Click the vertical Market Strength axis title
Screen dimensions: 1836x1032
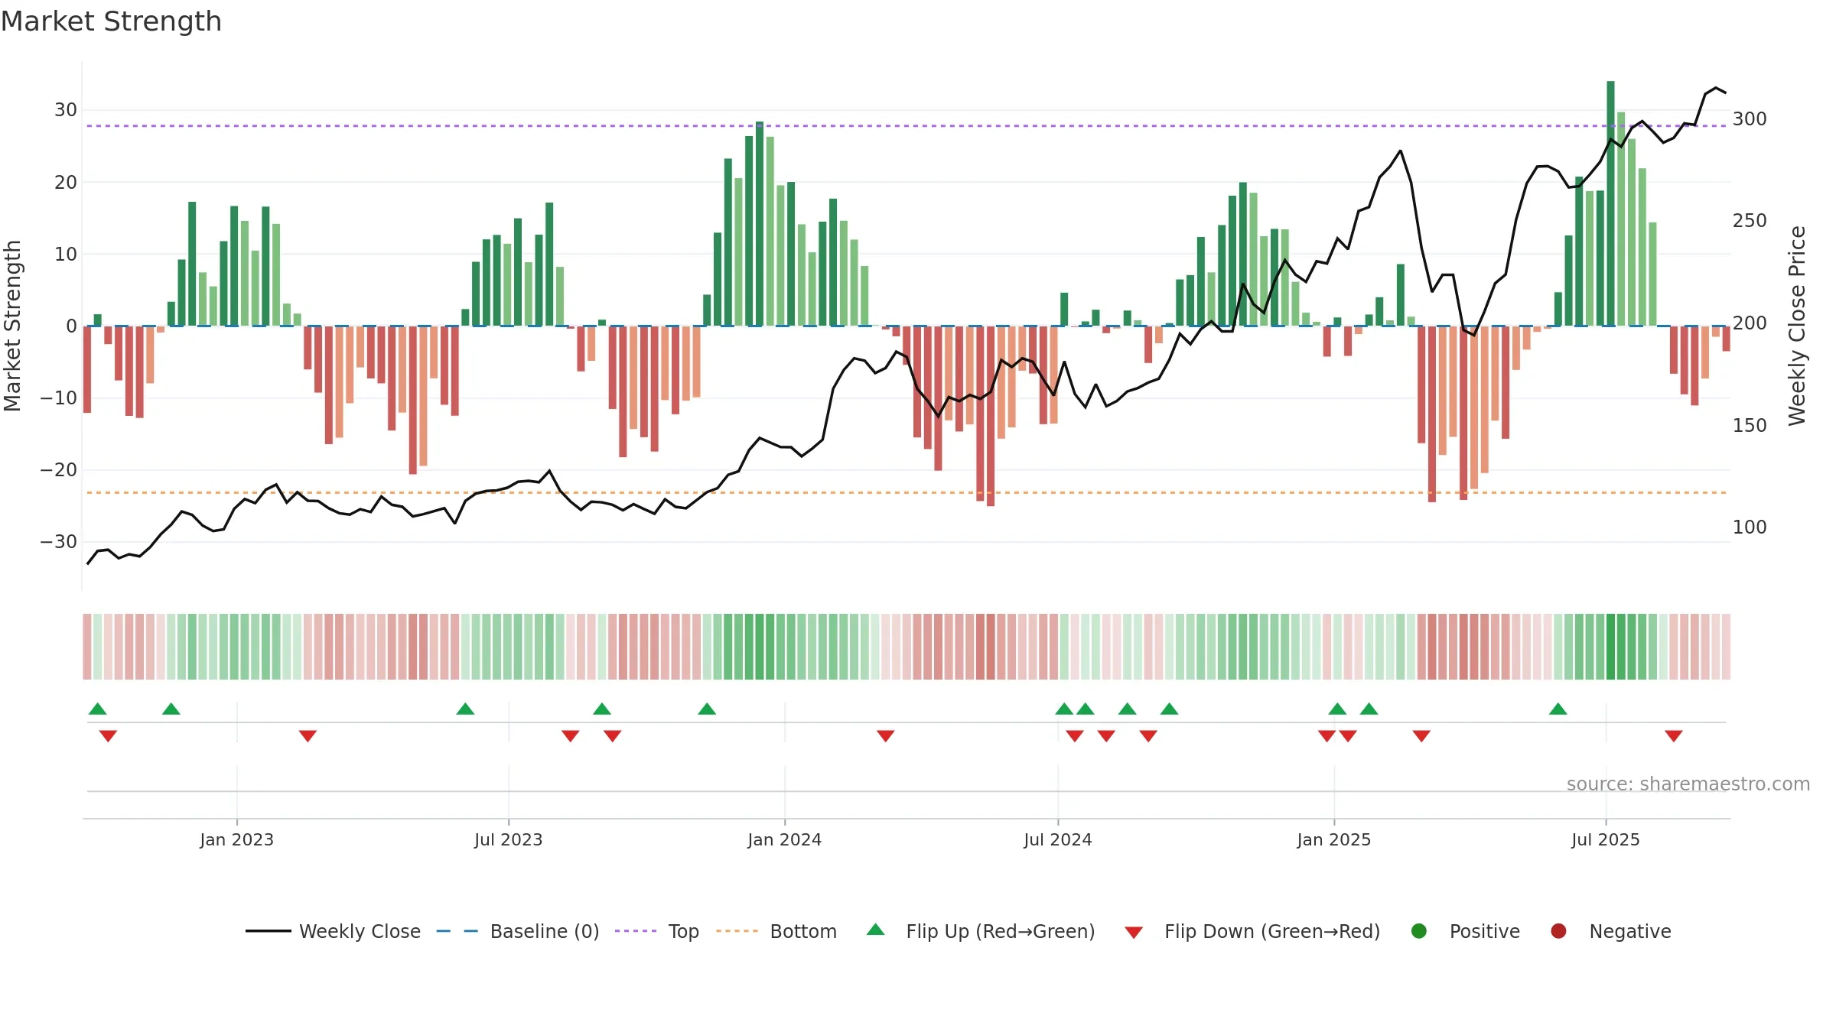coord(12,326)
